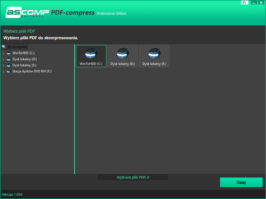This screenshot has width=266, height=199.
Task: Open the Dysk lokalny (D:) drive tile
Action: point(123,56)
